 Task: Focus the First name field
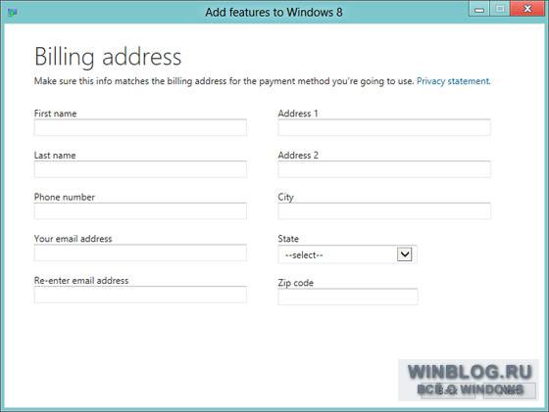pos(140,127)
